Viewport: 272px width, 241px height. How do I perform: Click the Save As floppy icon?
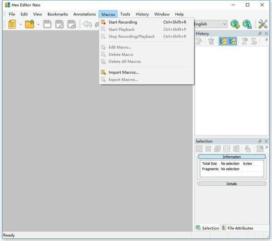click(x=59, y=24)
